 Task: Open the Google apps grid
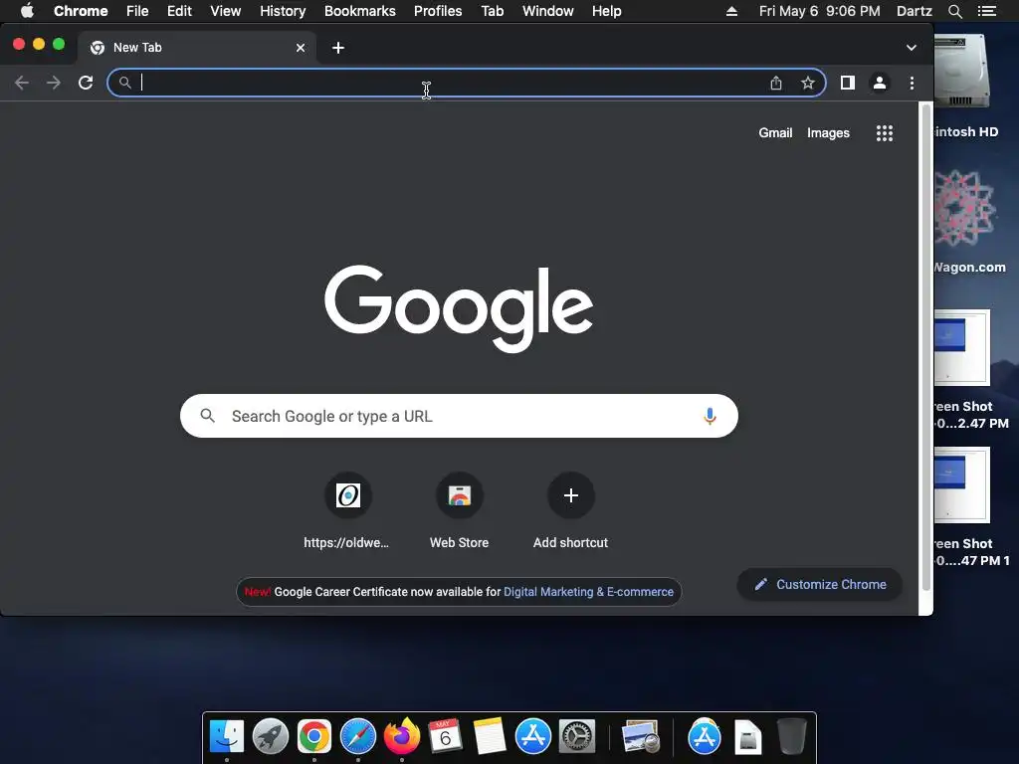tap(884, 133)
